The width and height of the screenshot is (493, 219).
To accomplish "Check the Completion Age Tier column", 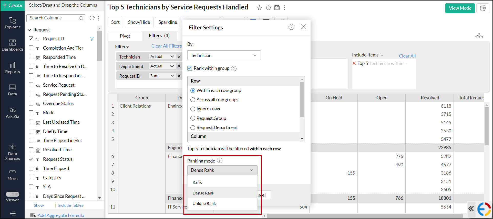I will click(x=31, y=48).
